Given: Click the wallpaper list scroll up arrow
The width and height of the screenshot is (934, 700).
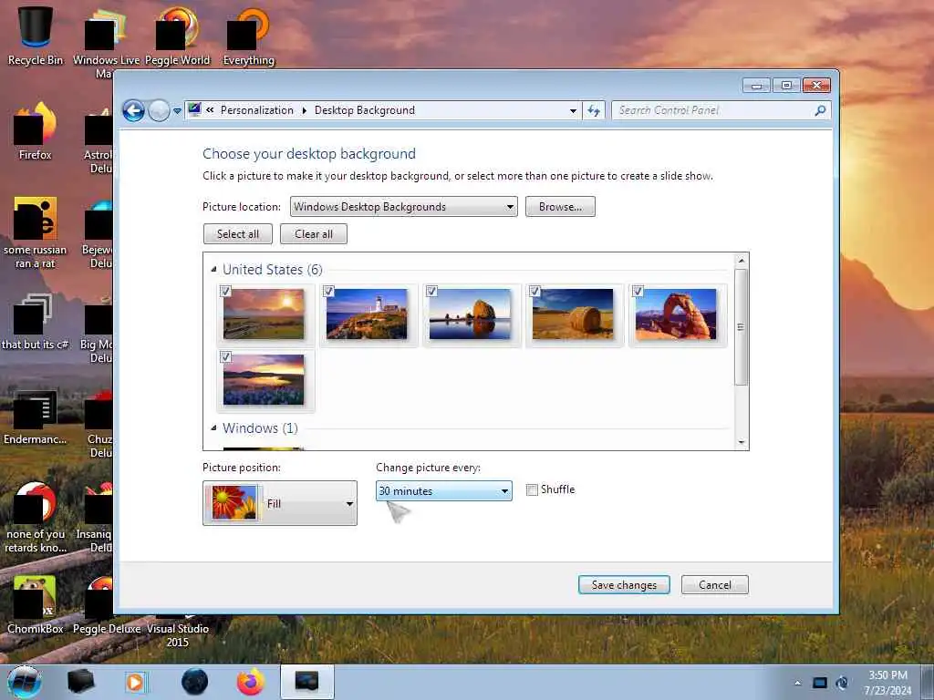Looking at the screenshot, I should [x=741, y=261].
